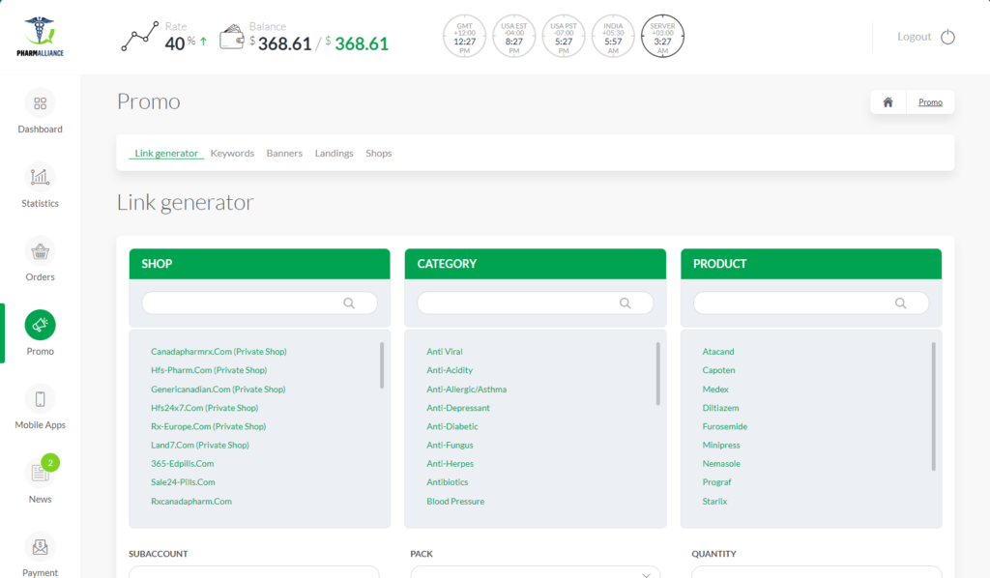Select the Promo megaphone icon

pos(40,325)
